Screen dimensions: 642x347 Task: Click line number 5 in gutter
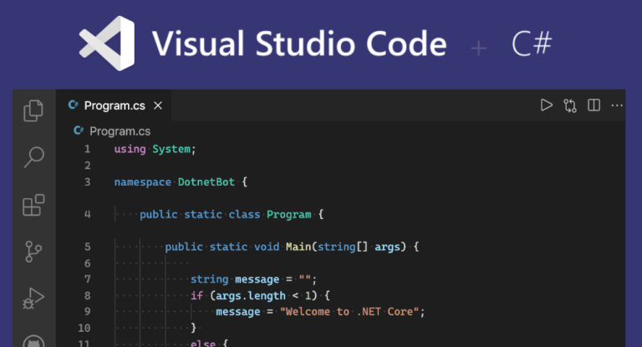(87, 247)
